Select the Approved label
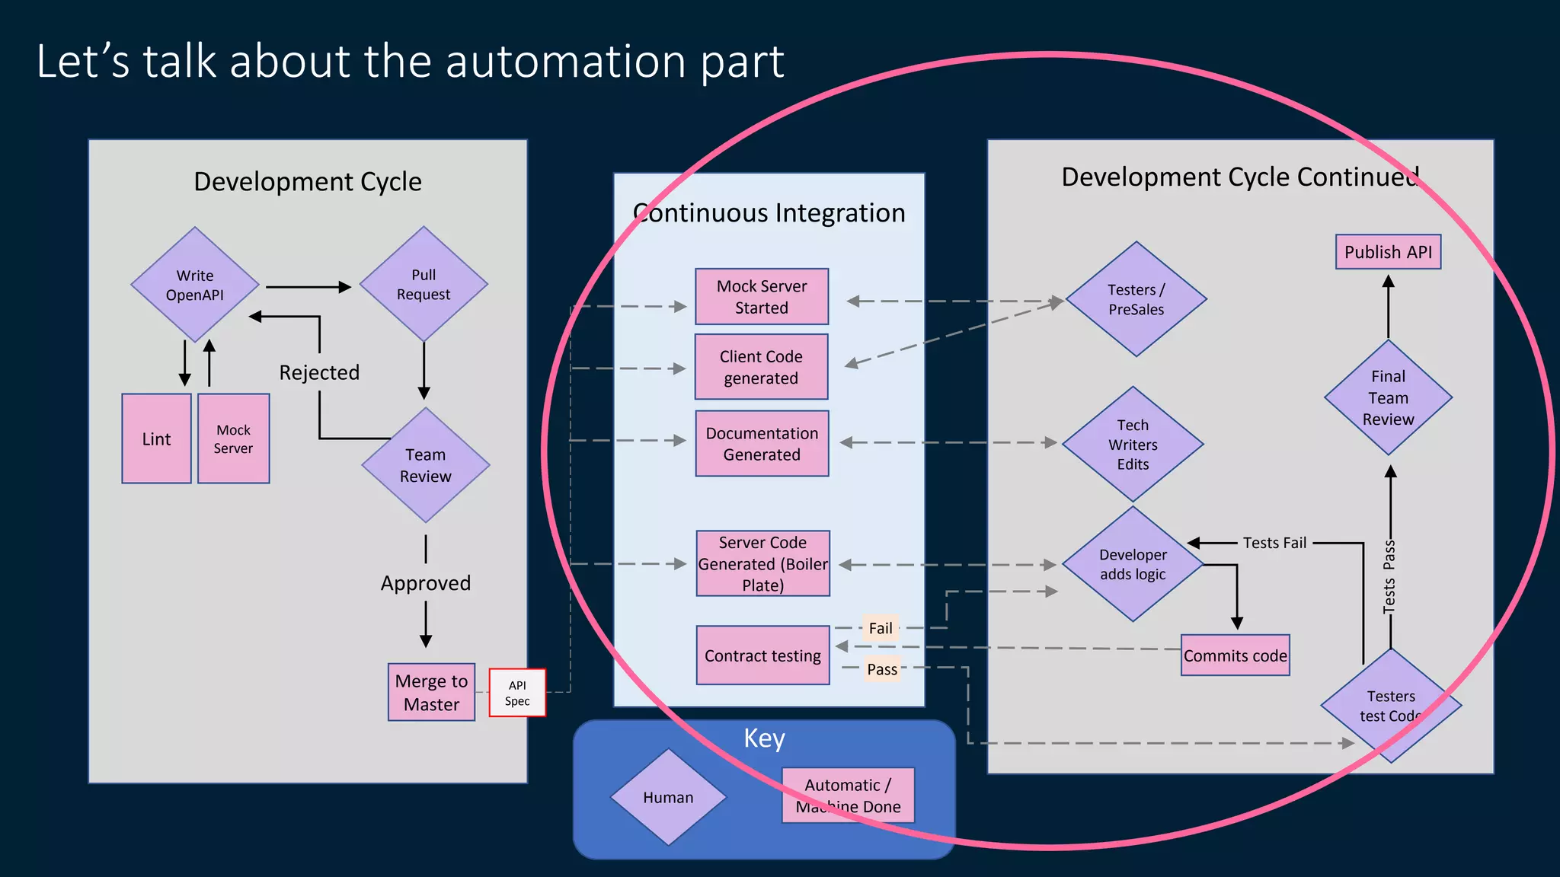Viewport: 1560px width, 877px height. [x=426, y=583]
